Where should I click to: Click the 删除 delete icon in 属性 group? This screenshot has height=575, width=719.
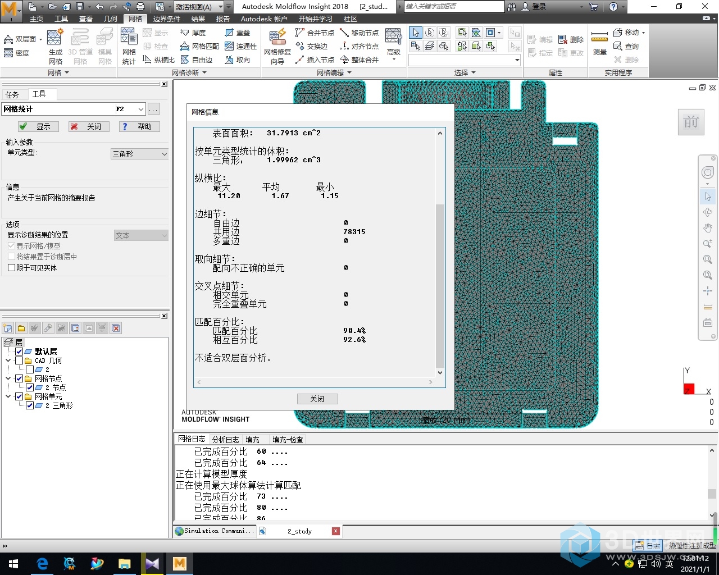[571, 39]
